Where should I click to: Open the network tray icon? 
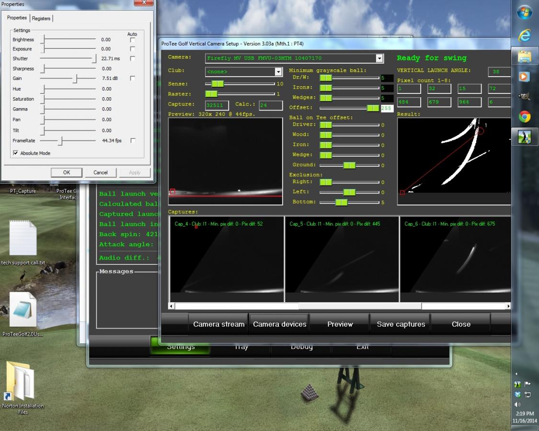[x=528, y=394]
